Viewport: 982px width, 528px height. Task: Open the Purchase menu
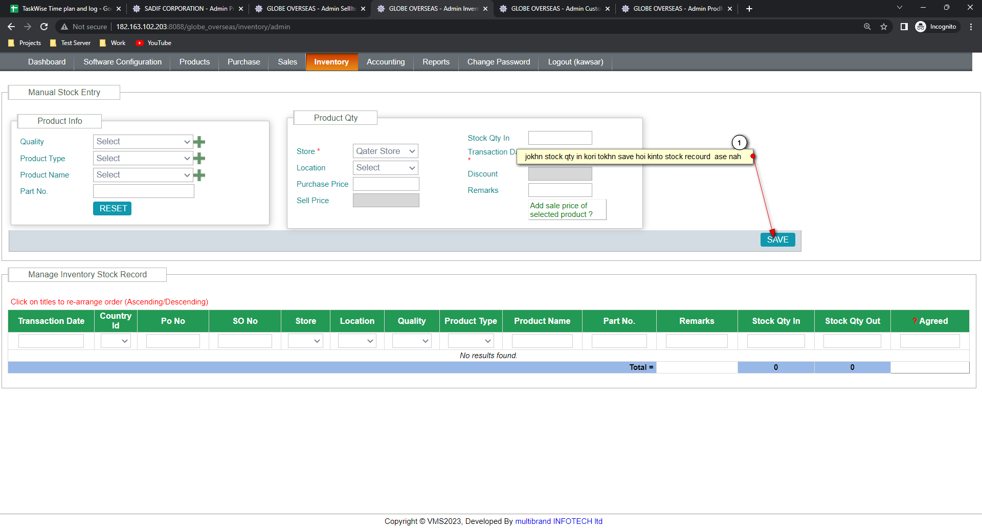[244, 62]
